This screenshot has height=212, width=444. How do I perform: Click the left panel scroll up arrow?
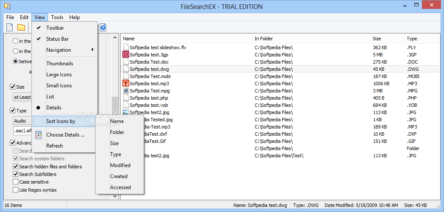[115, 37]
